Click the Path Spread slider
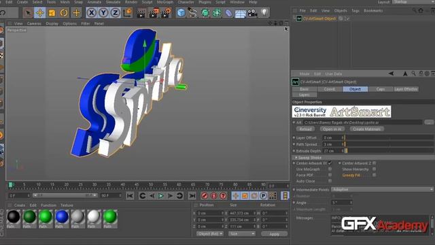This screenshot has width=435, height=245. tap(389, 144)
